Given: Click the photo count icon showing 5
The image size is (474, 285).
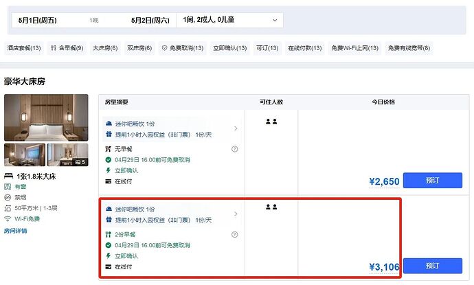Looking at the screenshot, I should coord(80,162).
